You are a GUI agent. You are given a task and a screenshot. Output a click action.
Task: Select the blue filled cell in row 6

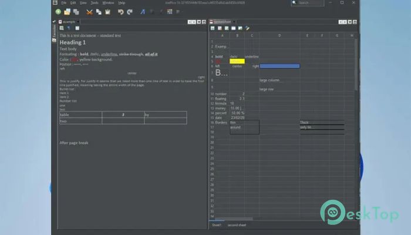pyautogui.click(x=279, y=66)
